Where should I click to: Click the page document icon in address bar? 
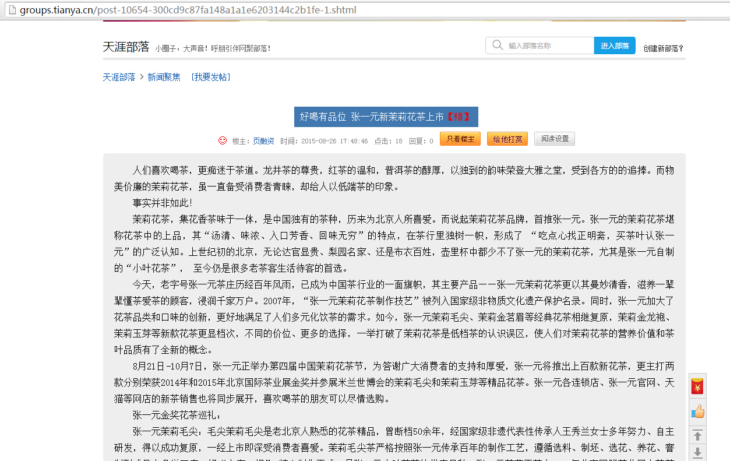12,10
